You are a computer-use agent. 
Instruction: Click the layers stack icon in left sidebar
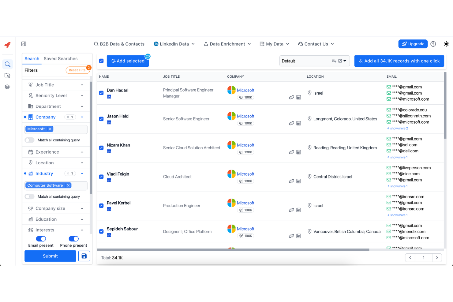pos(7,87)
